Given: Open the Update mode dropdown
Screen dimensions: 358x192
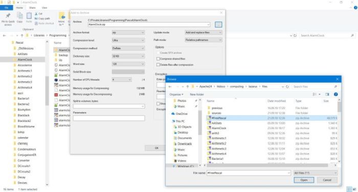Looking at the screenshot, I should (x=203, y=32).
